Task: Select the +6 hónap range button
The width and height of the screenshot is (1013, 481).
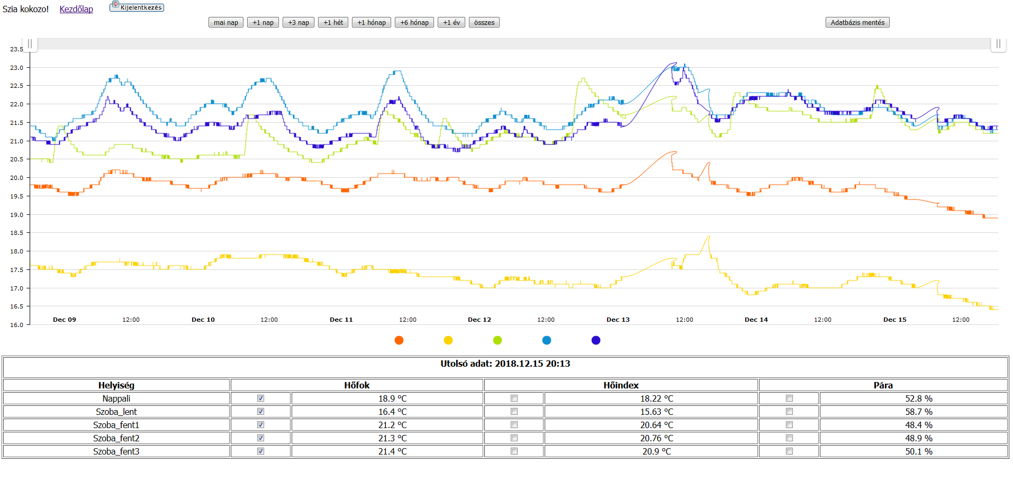Action: [x=414, y=22]
